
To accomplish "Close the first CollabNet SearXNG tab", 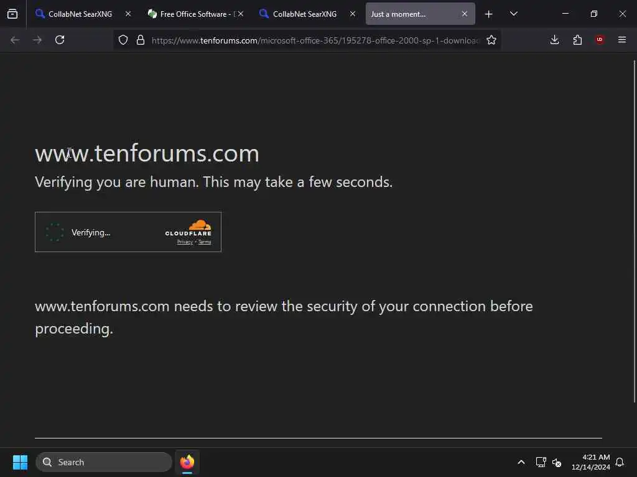I will [128, 14].
